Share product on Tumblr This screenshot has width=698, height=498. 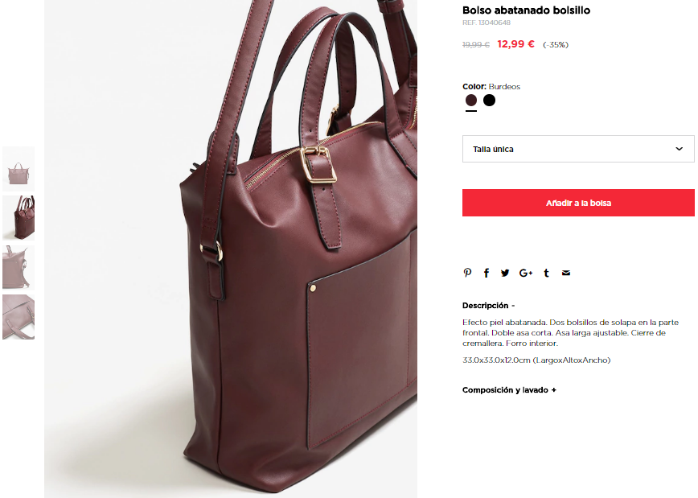(546, 273)
